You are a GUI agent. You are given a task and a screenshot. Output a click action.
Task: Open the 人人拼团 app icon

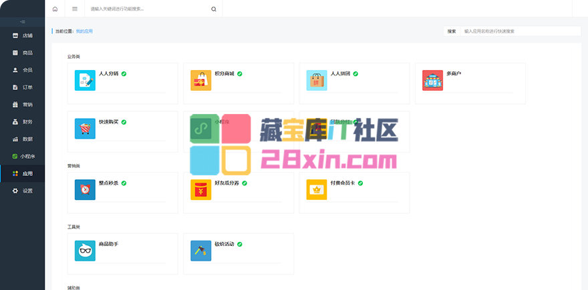point(317,81)
